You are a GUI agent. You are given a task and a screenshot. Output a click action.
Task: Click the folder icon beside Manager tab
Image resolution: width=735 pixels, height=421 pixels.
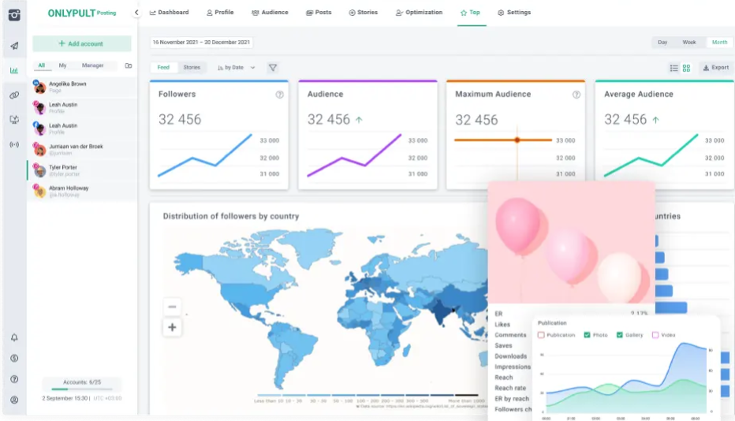(129, 66)
